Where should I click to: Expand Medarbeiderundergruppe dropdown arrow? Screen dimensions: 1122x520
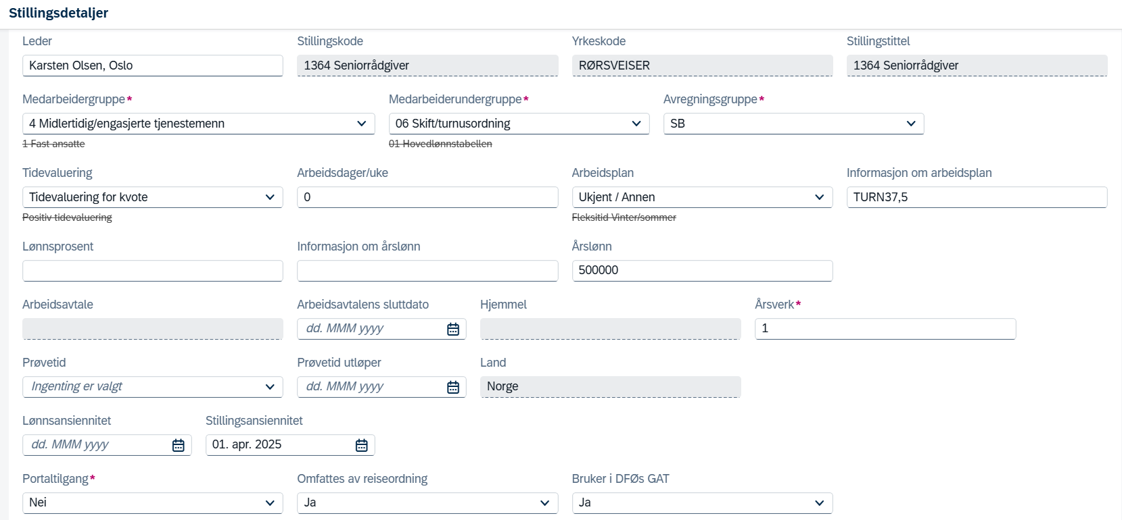(636, 124)
